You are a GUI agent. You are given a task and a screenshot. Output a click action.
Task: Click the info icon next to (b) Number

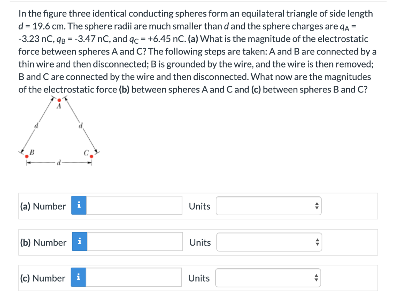(x=79, y=242)
